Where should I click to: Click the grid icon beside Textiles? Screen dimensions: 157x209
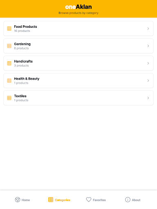tap(9, 98)
